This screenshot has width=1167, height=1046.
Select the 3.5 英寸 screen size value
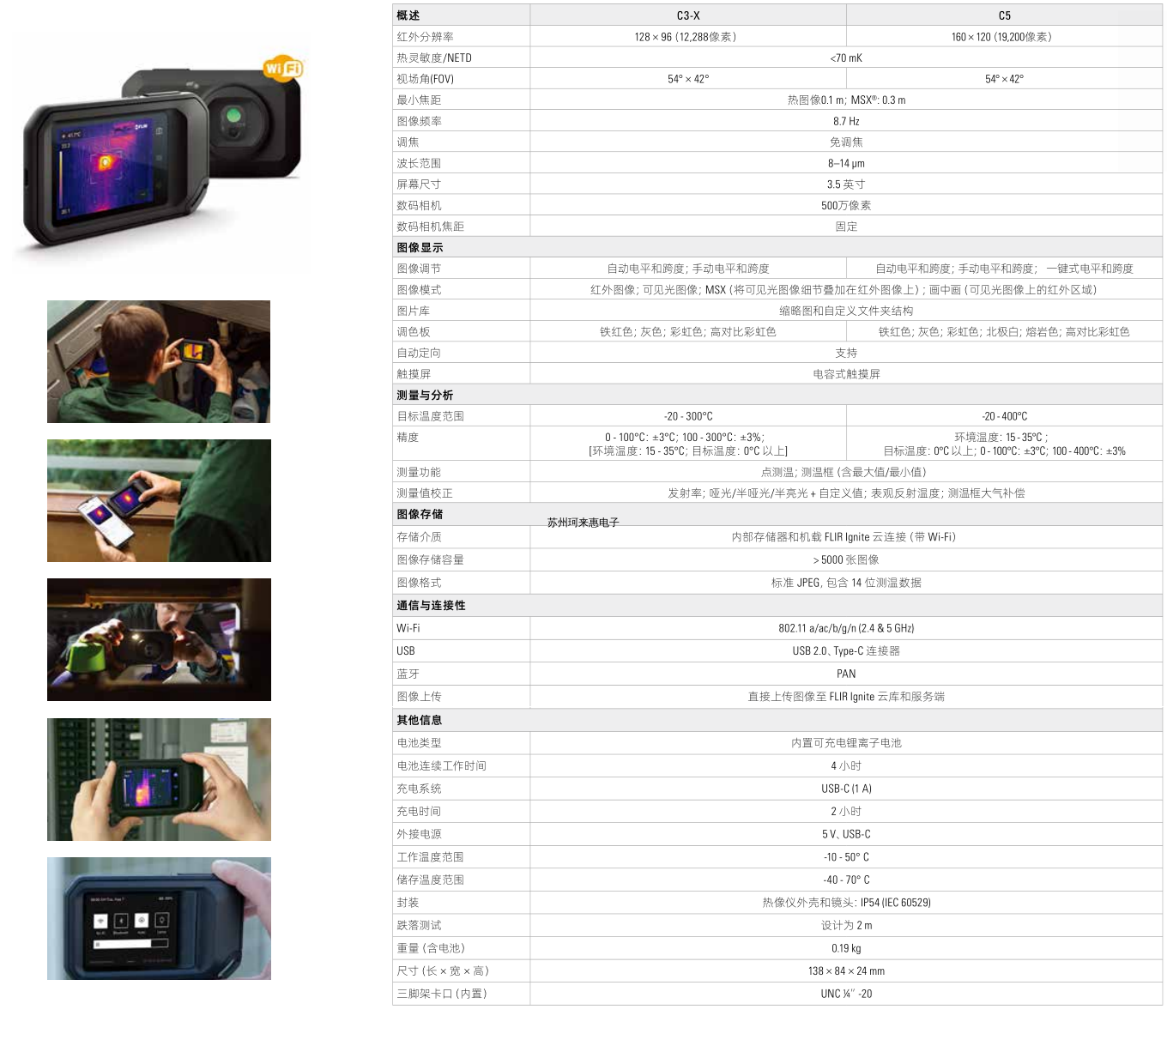(x=846, y=184)
